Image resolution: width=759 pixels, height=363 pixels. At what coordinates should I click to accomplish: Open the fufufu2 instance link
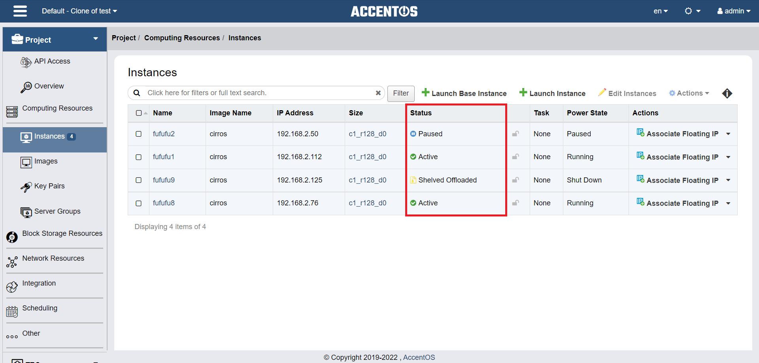[164, 134]
